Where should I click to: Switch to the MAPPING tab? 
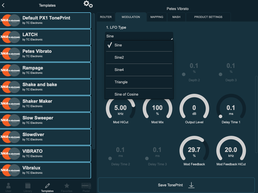157,17
